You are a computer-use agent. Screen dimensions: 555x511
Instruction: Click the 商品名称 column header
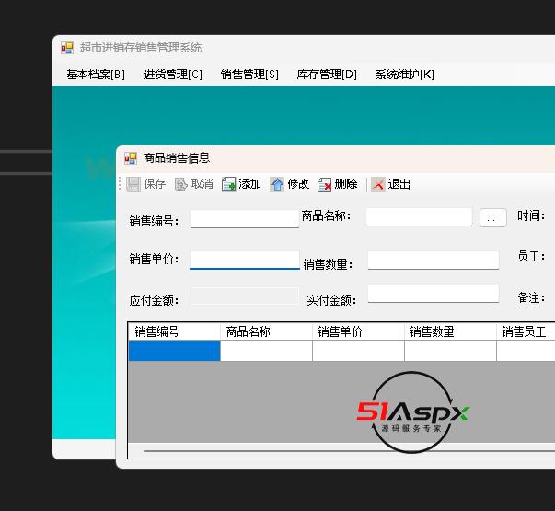coord(266,331)
